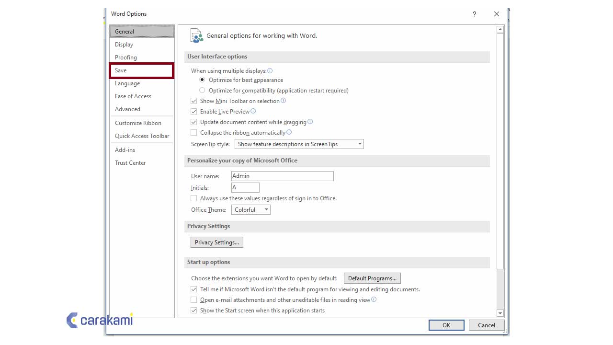The width and height of the screenshot is (613, 345).
Task: Open the Advanced options category
Action: click(142, 109)
